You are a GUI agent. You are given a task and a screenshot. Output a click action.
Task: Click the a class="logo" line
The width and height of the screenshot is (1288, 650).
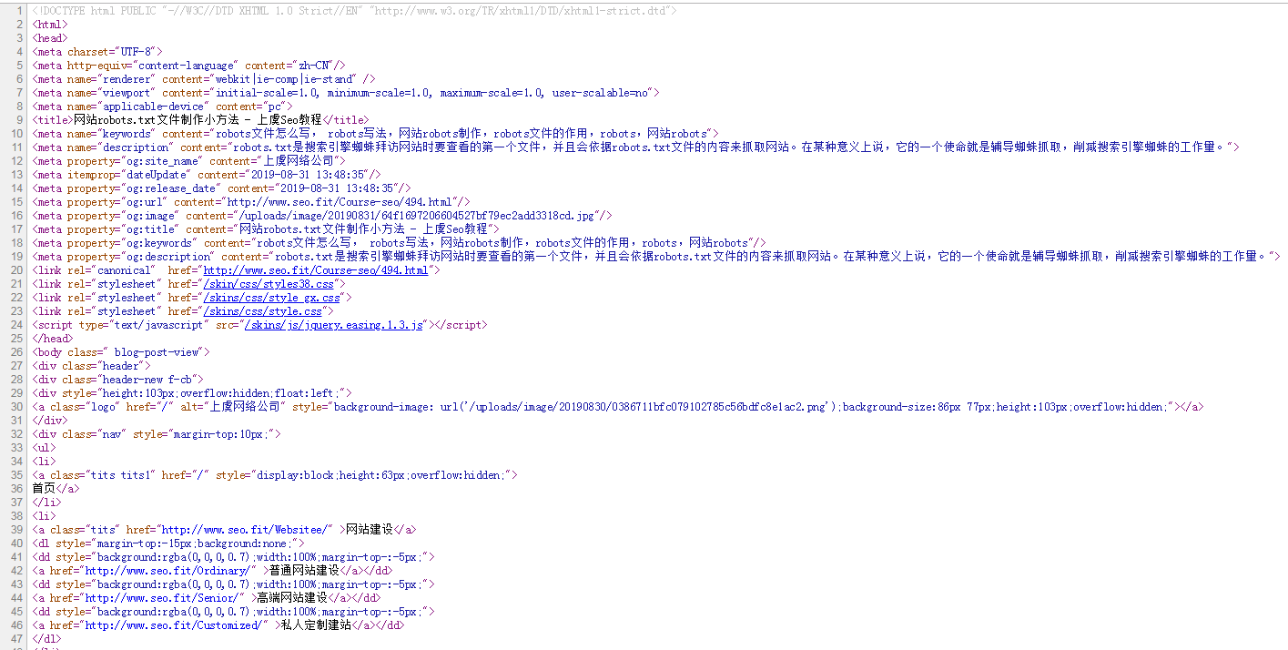(x=617, y=407)
